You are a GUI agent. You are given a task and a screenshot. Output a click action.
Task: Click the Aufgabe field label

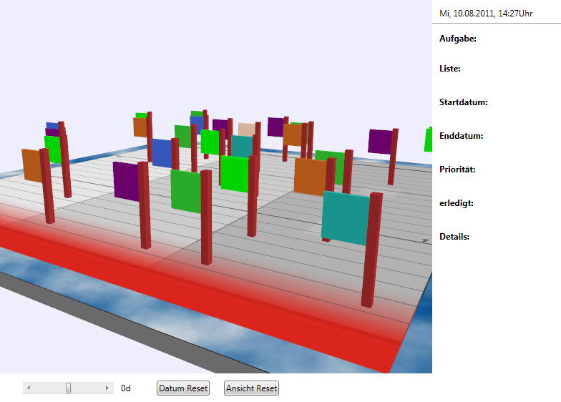point(458,39)
